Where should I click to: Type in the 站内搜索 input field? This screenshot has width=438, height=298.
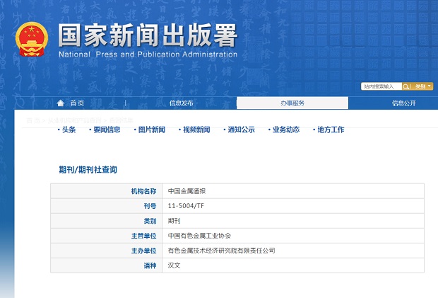(381, 86)
